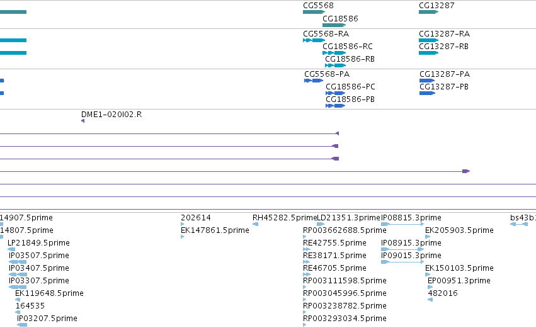The height and width of the screenshot is (328, 536).
Task: Select EST EK119648.5prime
Action: pos(49,293)
